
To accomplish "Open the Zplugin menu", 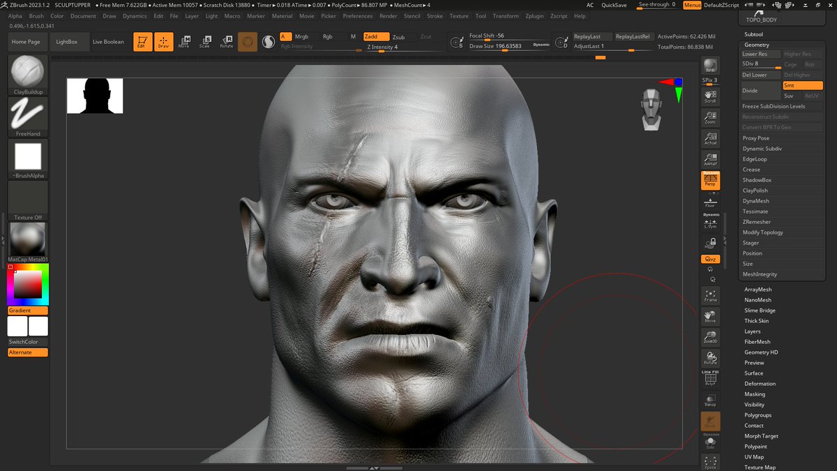I will 535,16.
